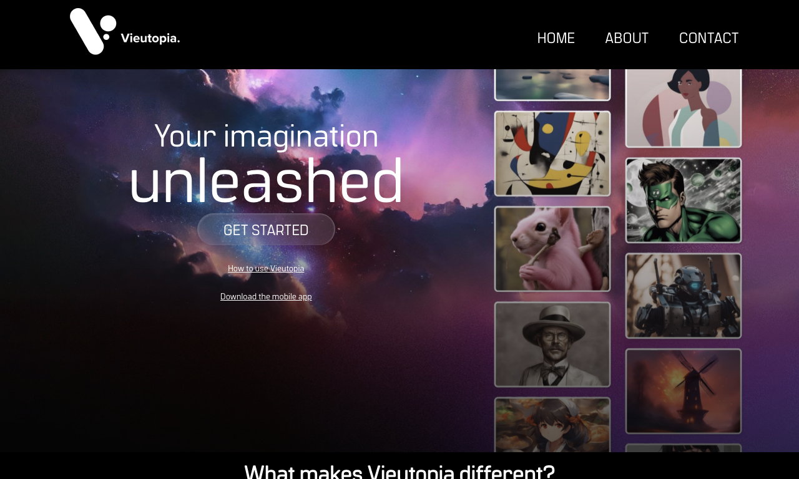Click the Vieutopia logo icon

[x=93, y=31]
